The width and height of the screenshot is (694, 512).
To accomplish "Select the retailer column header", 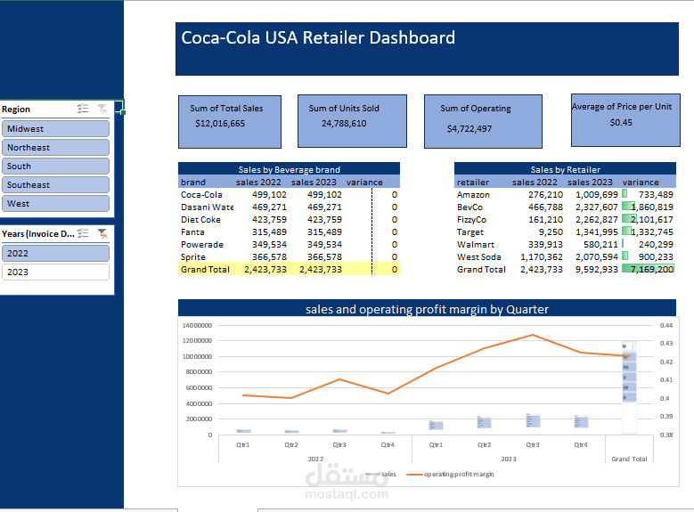I will pyautogui.click(x=473, y=183).
